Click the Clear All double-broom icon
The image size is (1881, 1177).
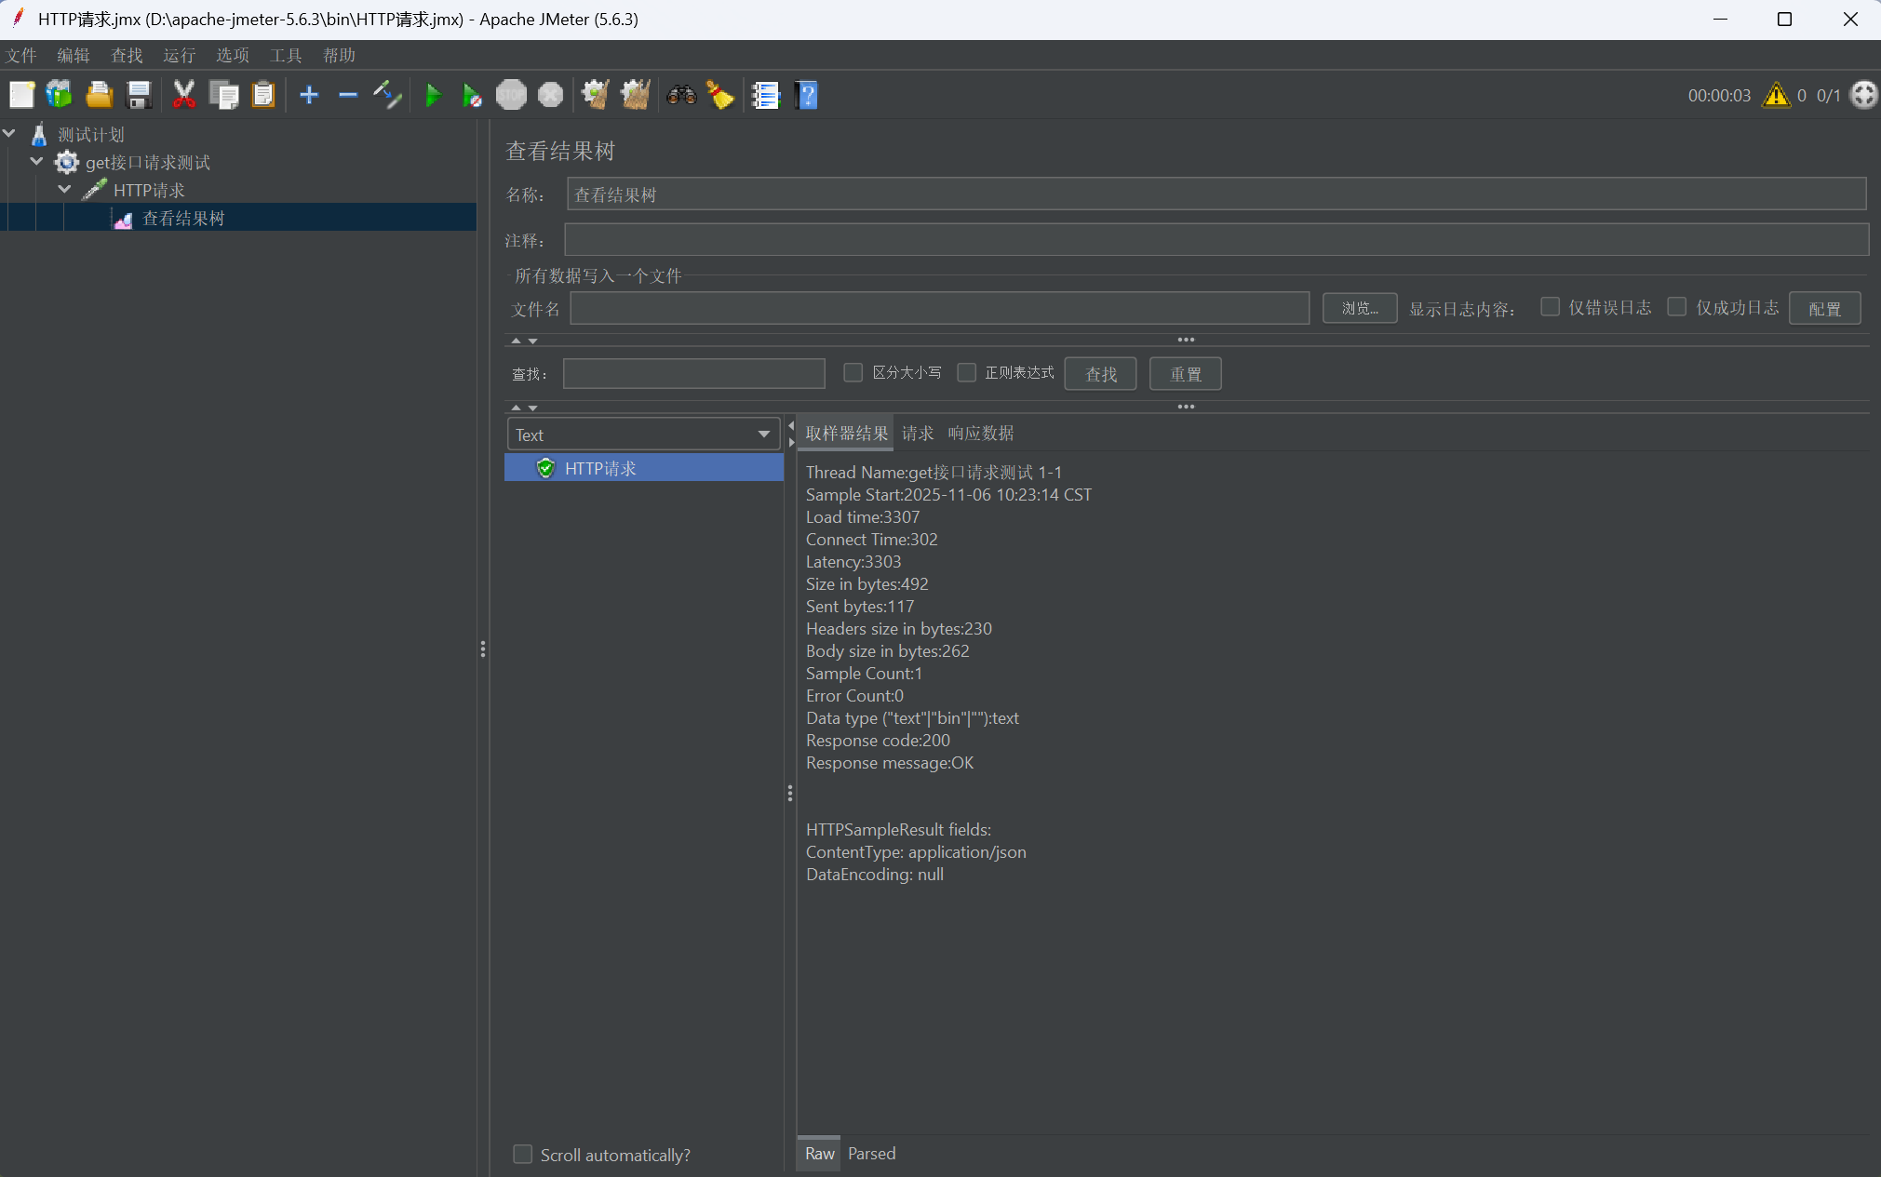(636, 95)
